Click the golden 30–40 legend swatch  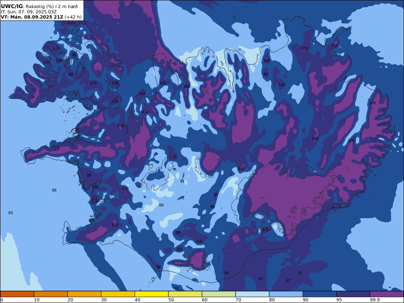click(x=118, y=294)
